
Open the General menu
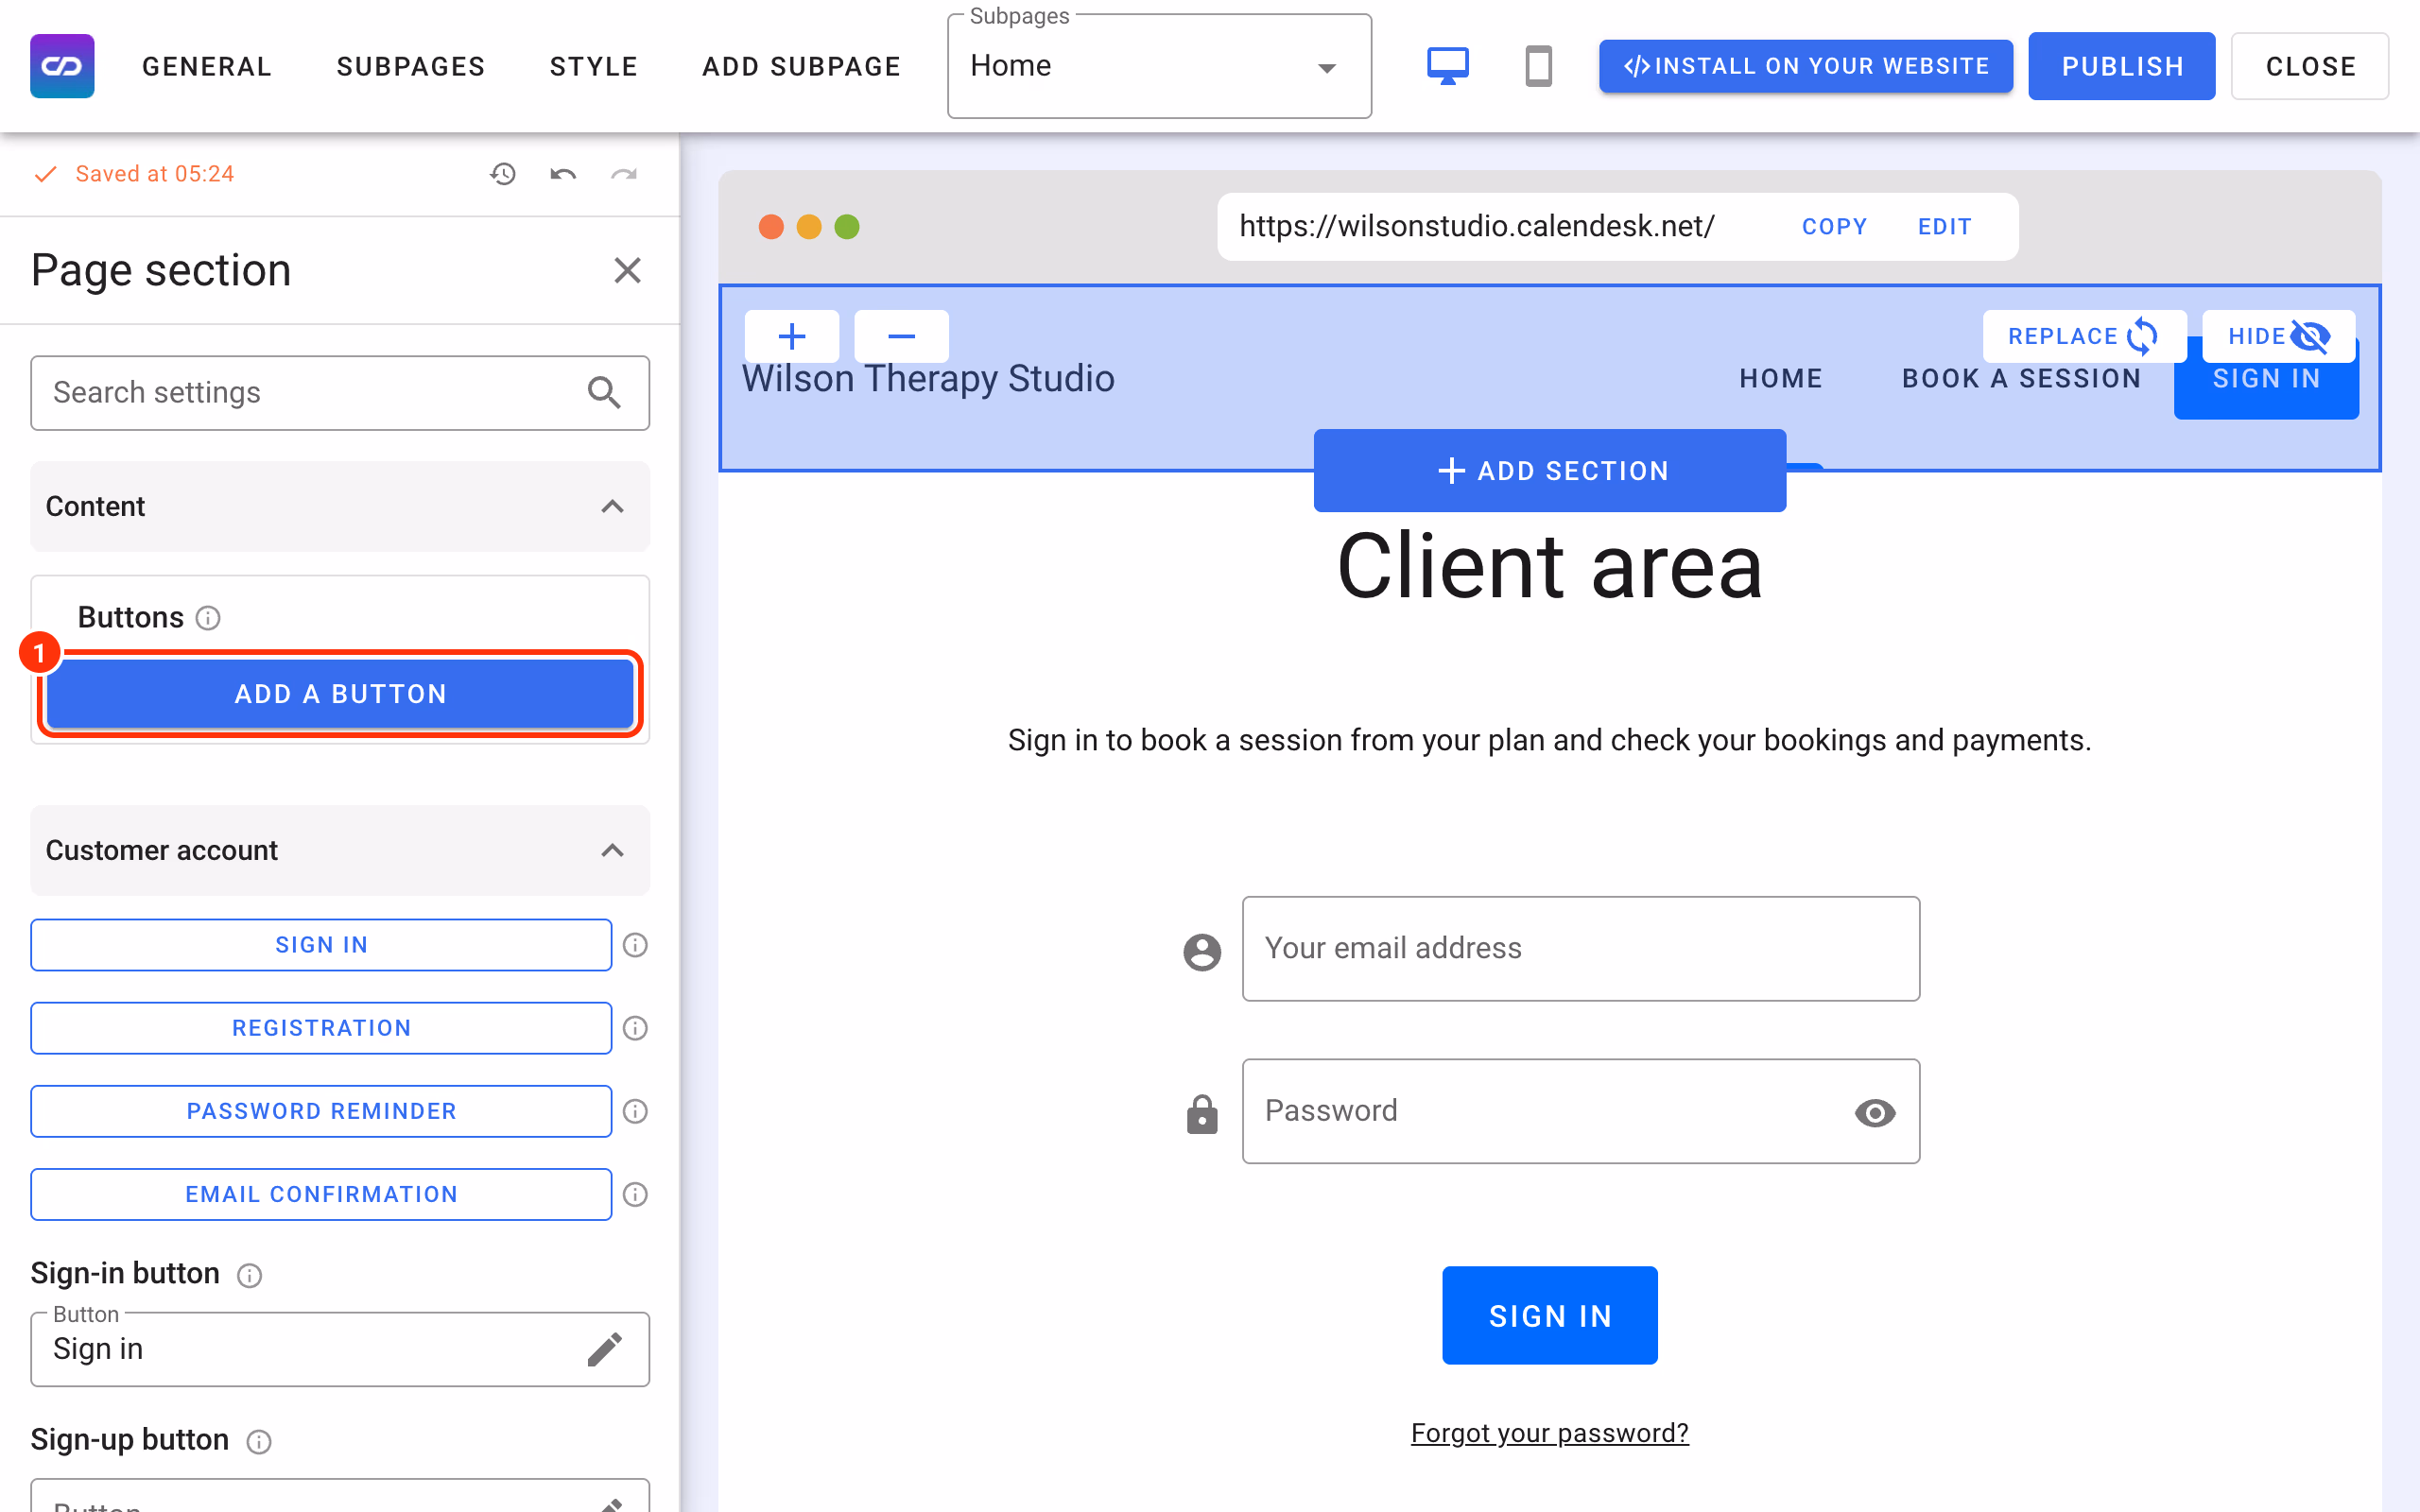207,66
